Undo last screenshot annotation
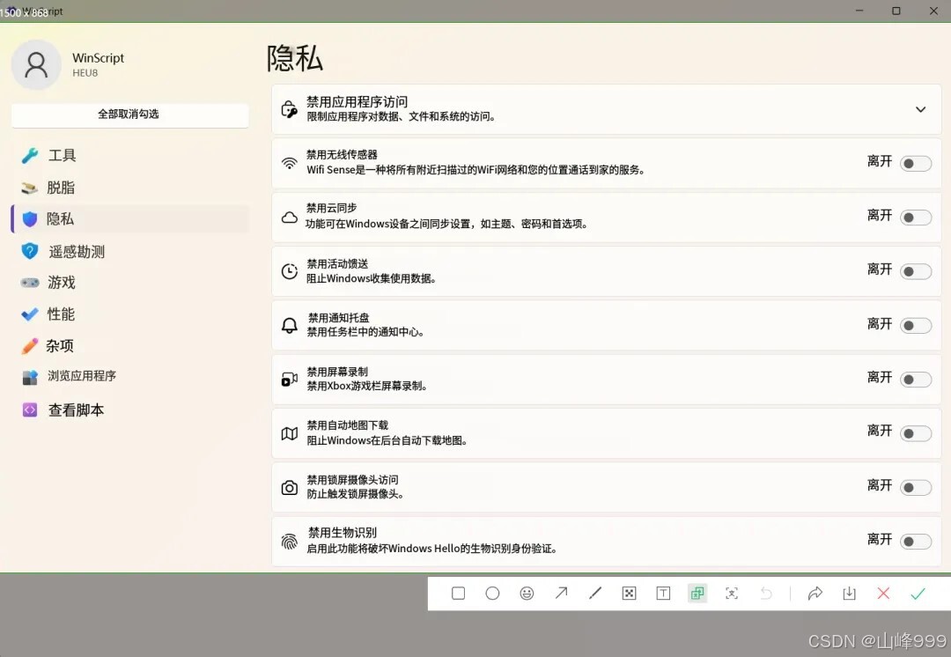951x657 pixels. click(766, 594)
